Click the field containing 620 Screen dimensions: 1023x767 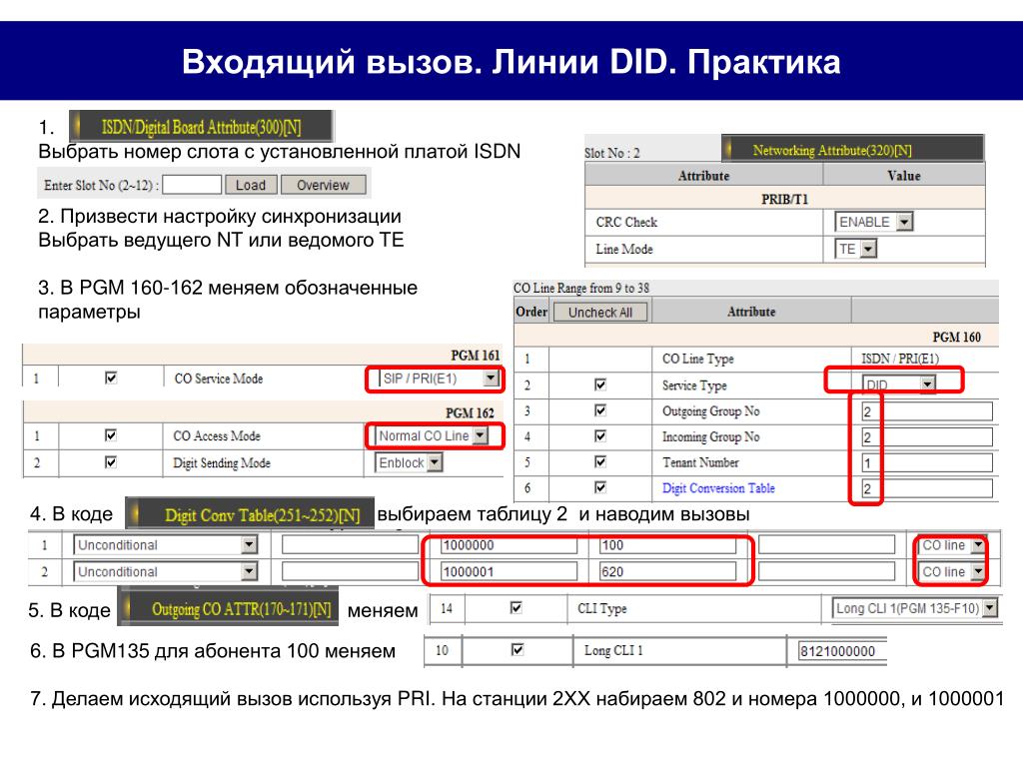tap(667, 572)
